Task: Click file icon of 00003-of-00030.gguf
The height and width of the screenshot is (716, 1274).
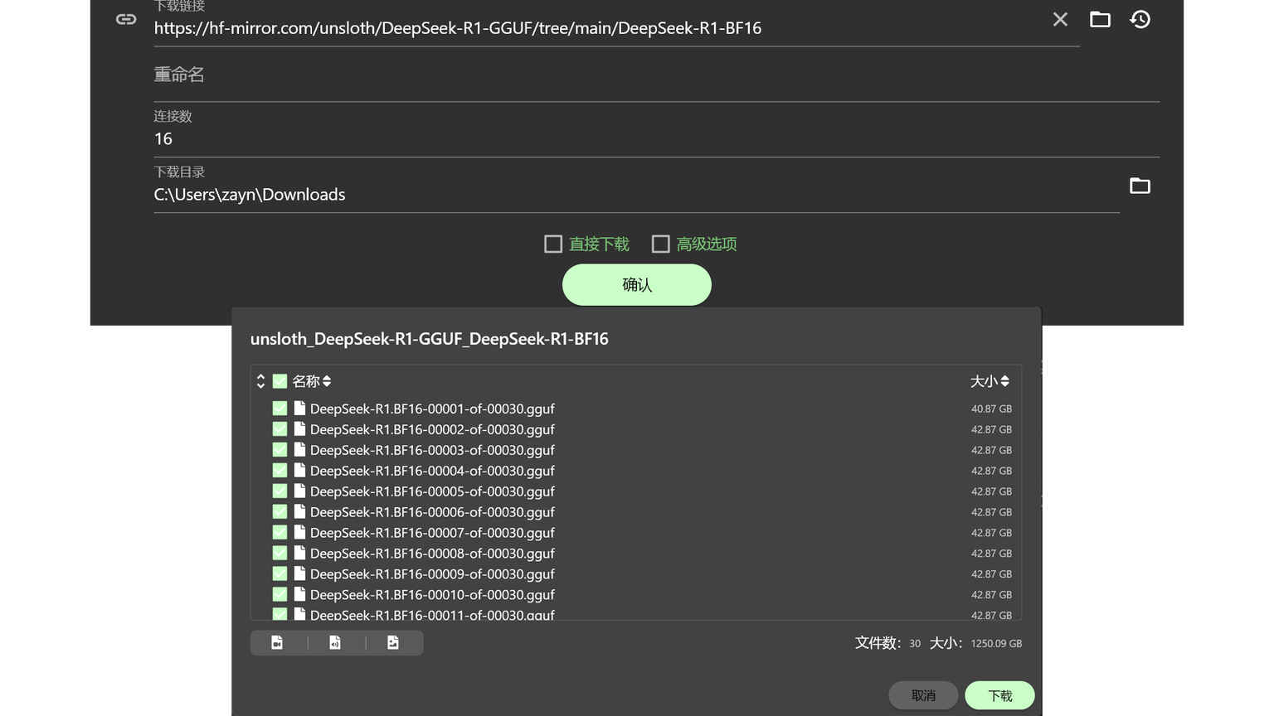Action: click(299, 450)
